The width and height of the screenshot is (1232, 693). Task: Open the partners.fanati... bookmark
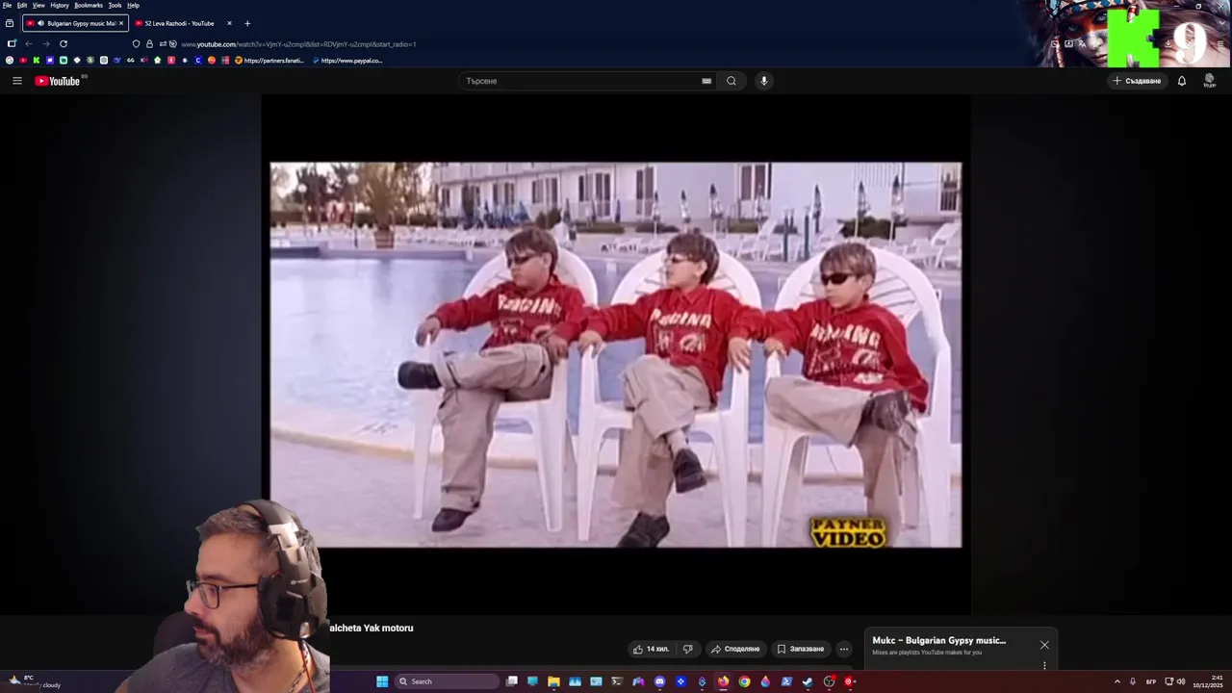[269, 60]
